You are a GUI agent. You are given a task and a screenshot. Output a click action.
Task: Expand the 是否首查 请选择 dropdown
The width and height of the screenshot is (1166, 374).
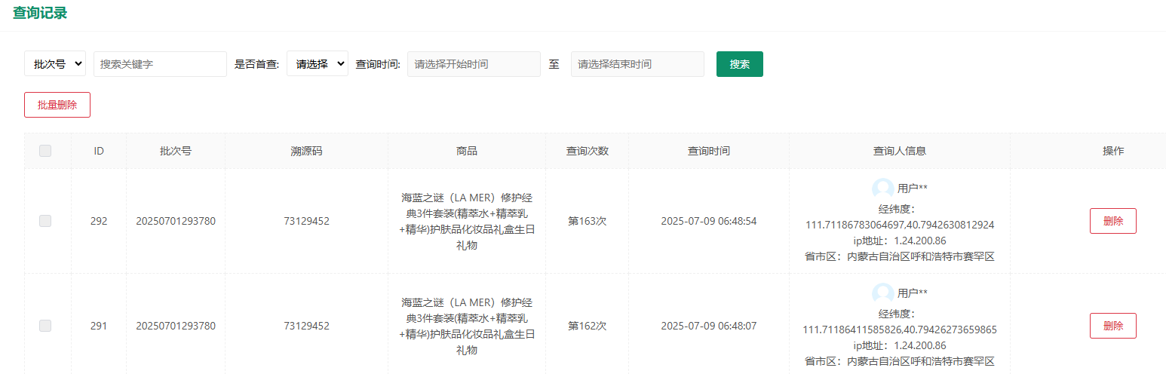pyautogui.click(x=317, y=64)
